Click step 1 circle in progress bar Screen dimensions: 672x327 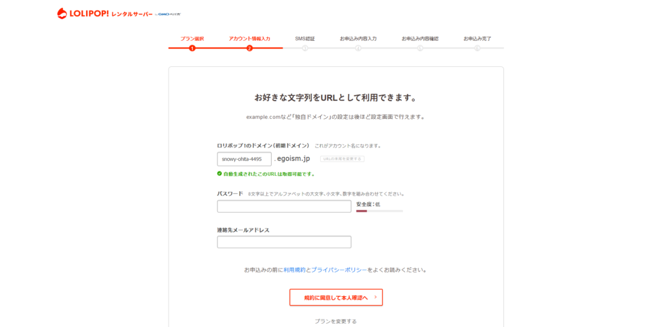click(x=192, y=48)
